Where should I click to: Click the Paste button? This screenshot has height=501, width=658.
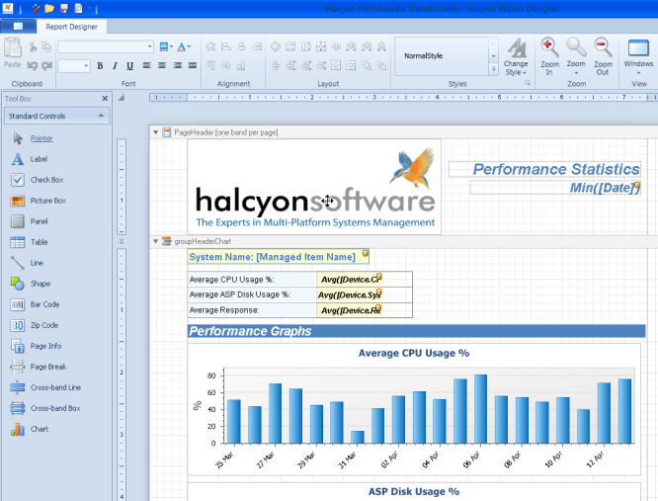[x=12, y=53]
